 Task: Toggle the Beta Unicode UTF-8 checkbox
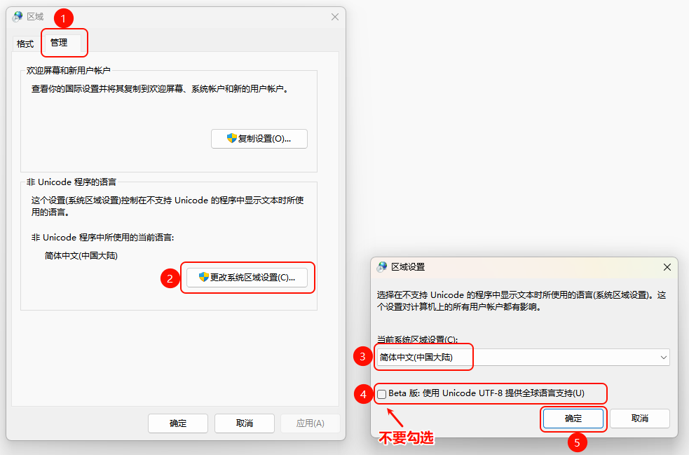pos(382,394)
